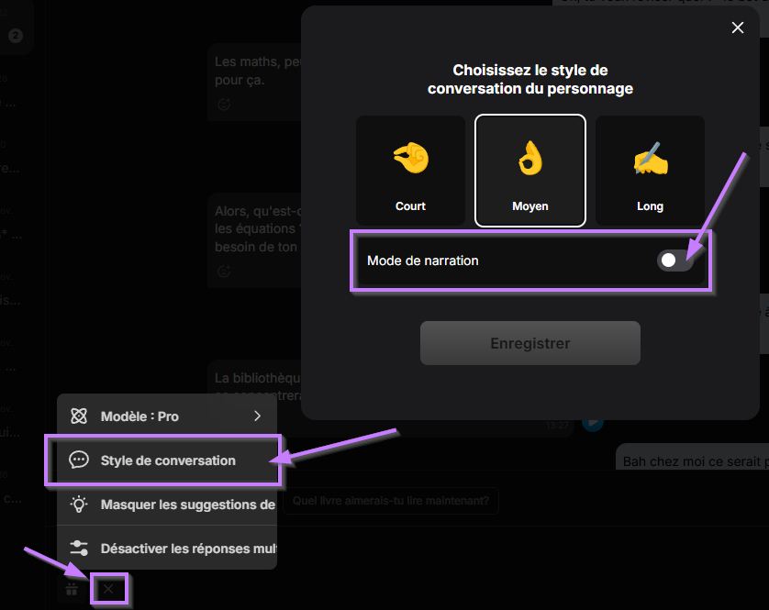Select the Court conversation style
769x610 pixels.
(x=410, y=171)
